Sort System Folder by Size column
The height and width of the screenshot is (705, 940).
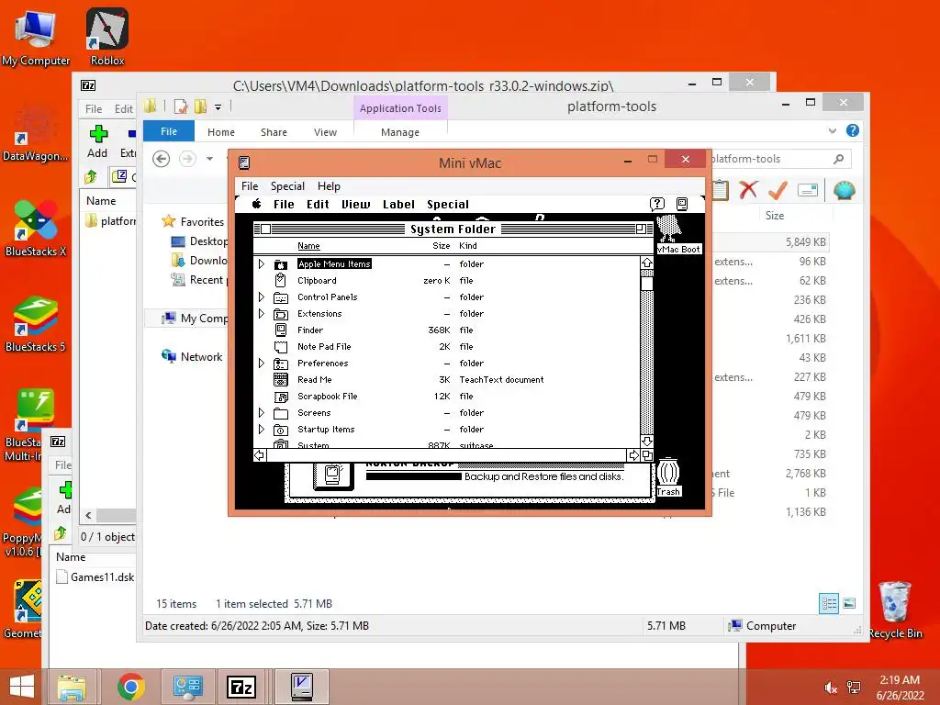(442, 246)
